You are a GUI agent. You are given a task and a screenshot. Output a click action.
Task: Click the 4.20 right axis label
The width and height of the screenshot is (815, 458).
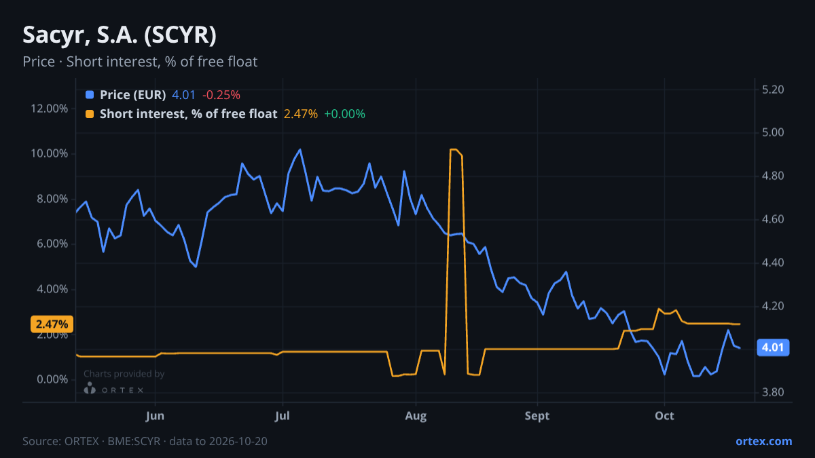coord(774,306)
